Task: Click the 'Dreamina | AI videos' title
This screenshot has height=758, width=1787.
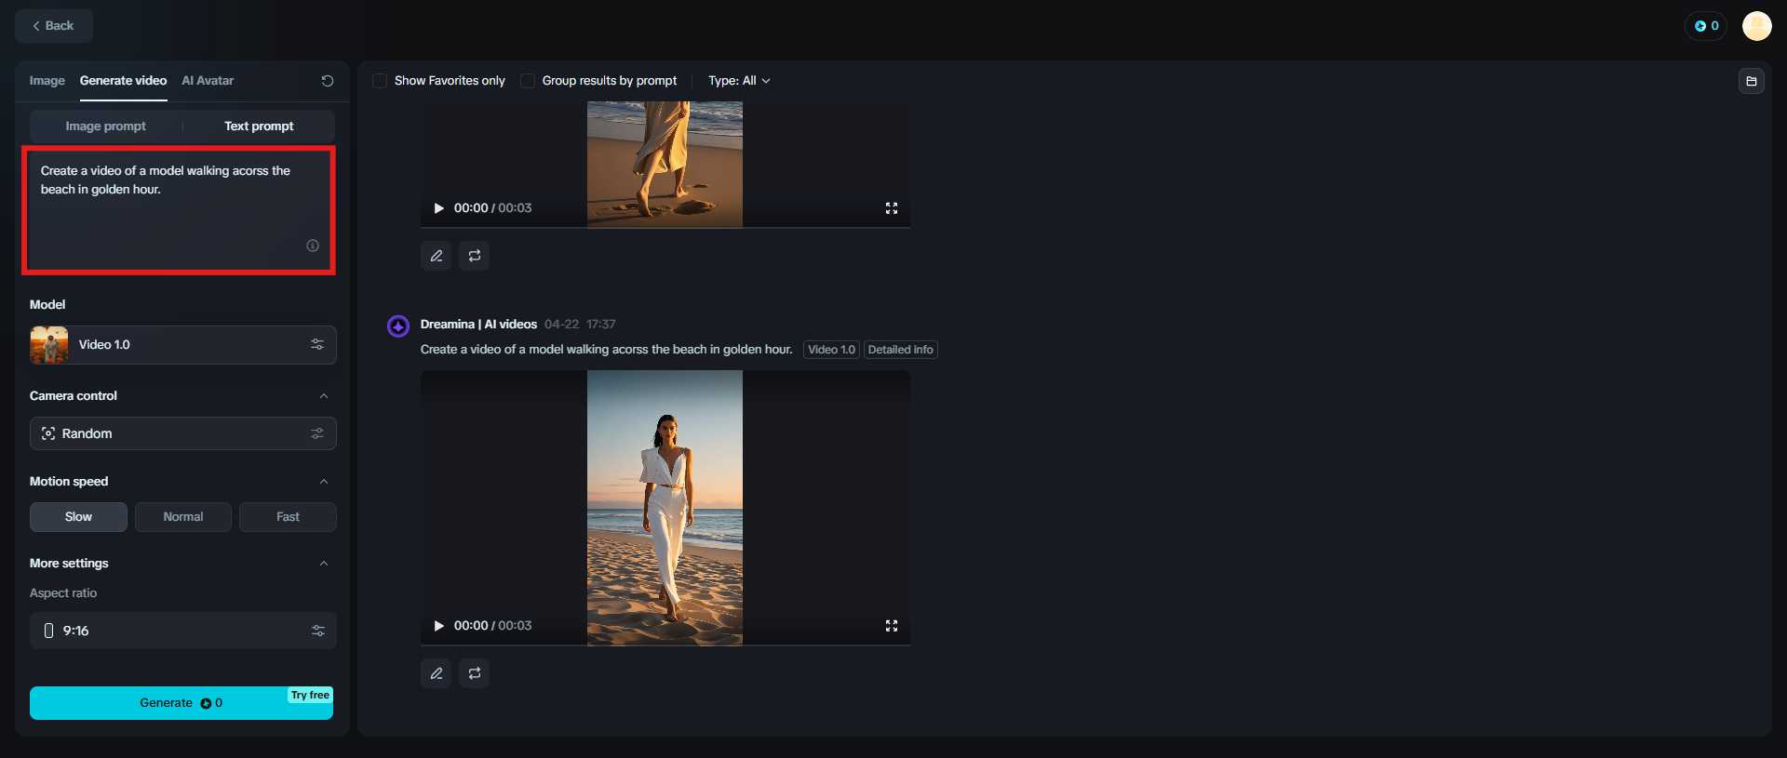Action: (478, 325)
